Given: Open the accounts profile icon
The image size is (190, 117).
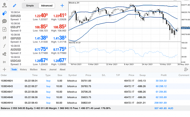Looking at the screenshot, I should pos(5,5).
